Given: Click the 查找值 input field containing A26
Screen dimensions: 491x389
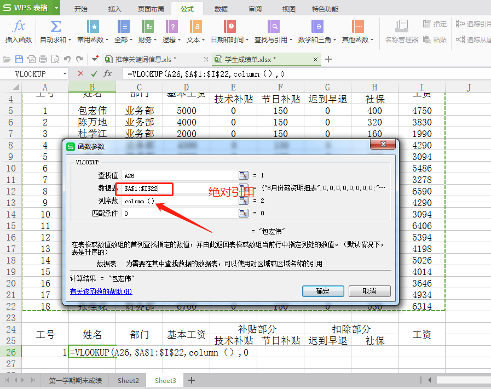Looking at the screenshot, I should pyautogui.click(x=180, y=175).
